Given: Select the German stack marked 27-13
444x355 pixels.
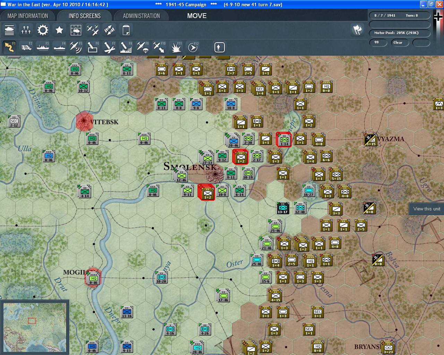Looking at the screenshot, I should coord(207,158).
